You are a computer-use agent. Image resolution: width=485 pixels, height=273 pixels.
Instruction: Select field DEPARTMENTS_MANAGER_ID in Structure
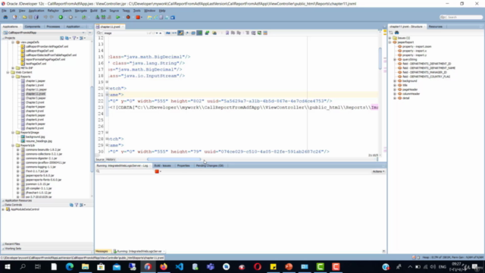(424, 73)
